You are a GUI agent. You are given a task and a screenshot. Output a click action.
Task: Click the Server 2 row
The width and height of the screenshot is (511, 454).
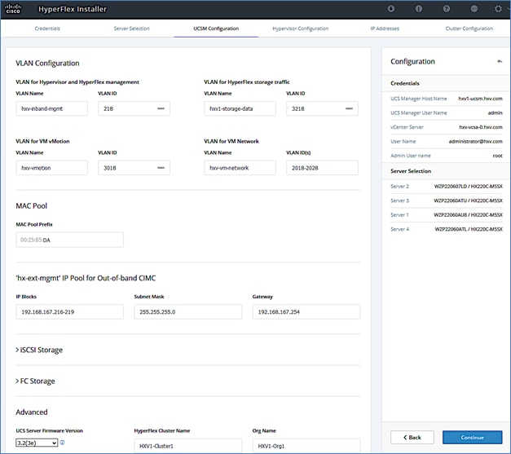[x=447, y=187]
